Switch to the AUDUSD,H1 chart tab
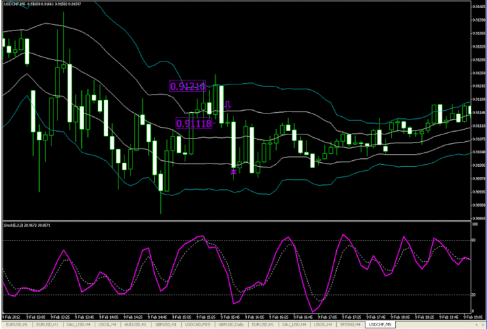 point(135,324)
